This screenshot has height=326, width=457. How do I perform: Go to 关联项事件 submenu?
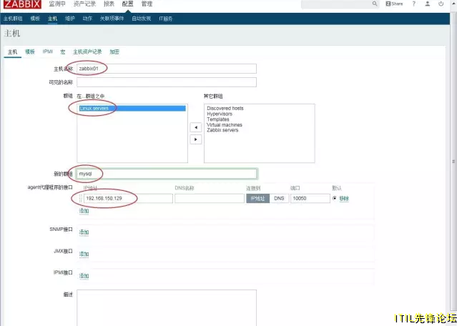(x=112, y=19)
